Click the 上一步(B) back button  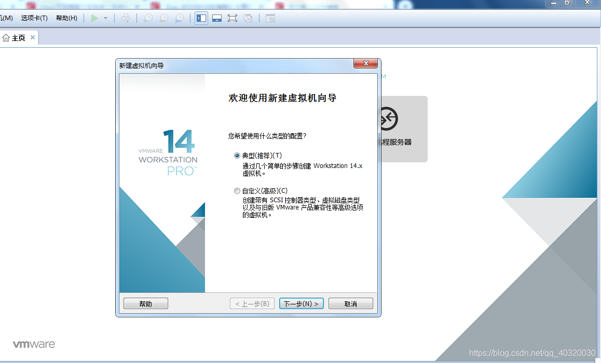click(252, 304)
